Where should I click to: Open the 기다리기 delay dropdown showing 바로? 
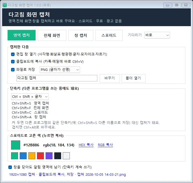tap(157, 35)
